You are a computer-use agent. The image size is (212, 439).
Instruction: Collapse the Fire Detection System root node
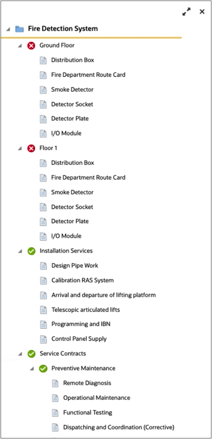tap(8, 29)
